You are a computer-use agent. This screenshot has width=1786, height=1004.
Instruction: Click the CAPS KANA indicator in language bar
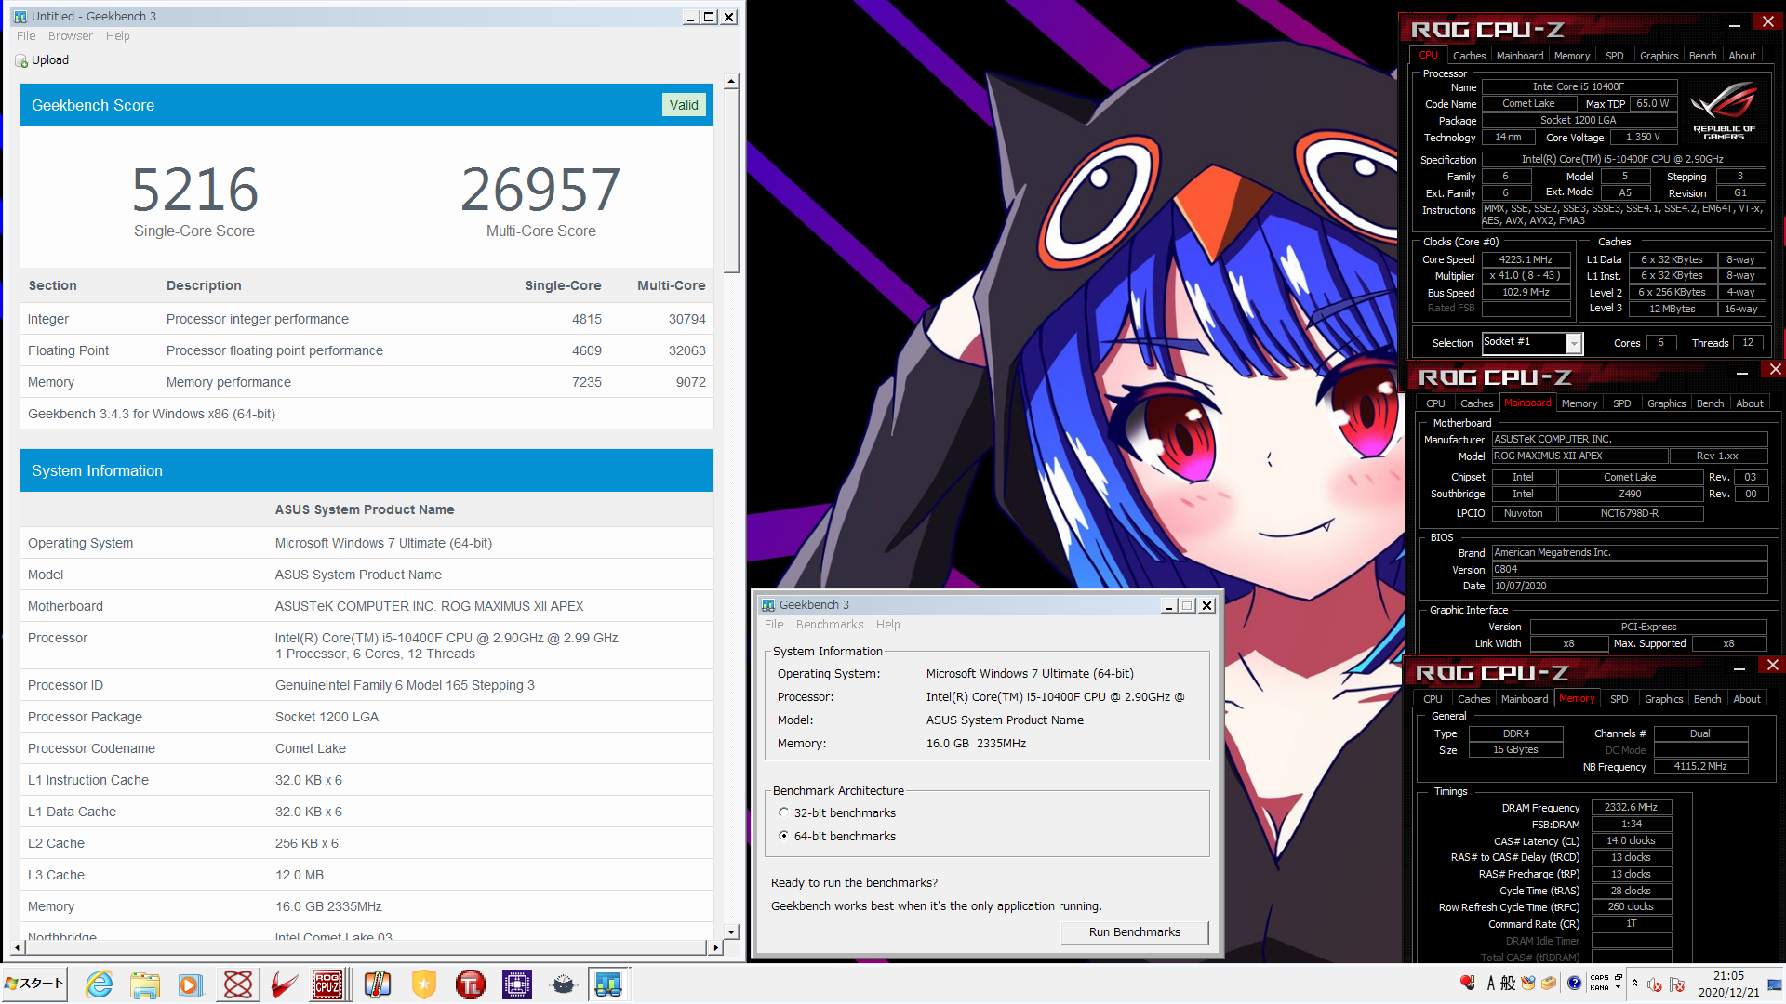point(1600,983)
